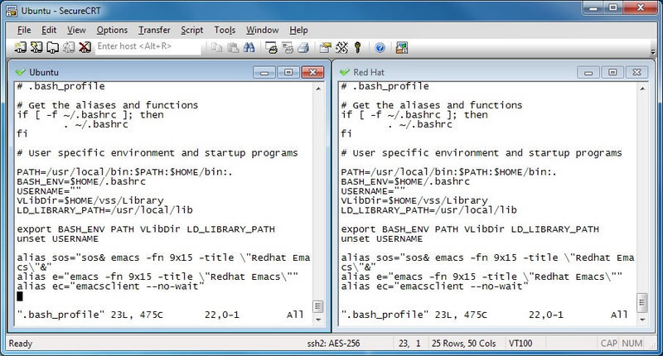Click scroll up arrow in Ubuntu pane
Image resolution: width=663 pixels, height=356 pixels.
(x=318, y=89)
